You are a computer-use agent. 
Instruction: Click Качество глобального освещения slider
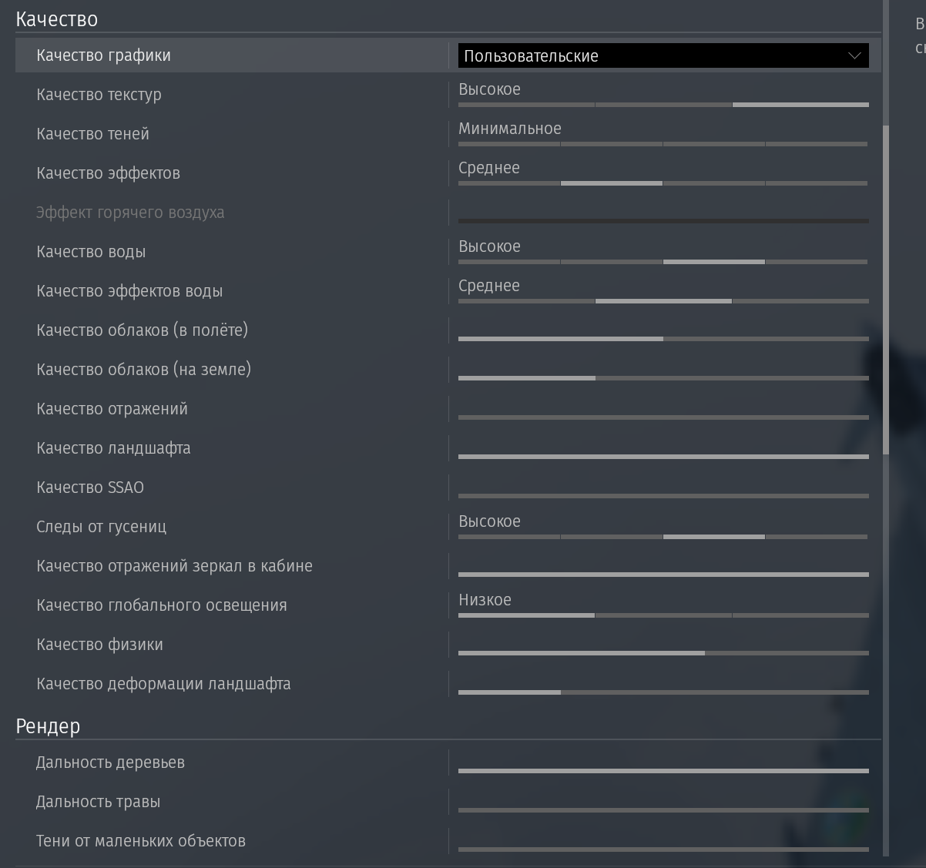663,615
